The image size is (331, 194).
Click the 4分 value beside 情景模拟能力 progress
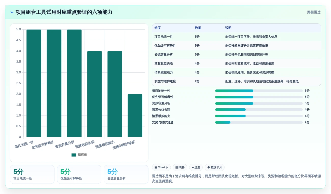(x=307, y=116)
